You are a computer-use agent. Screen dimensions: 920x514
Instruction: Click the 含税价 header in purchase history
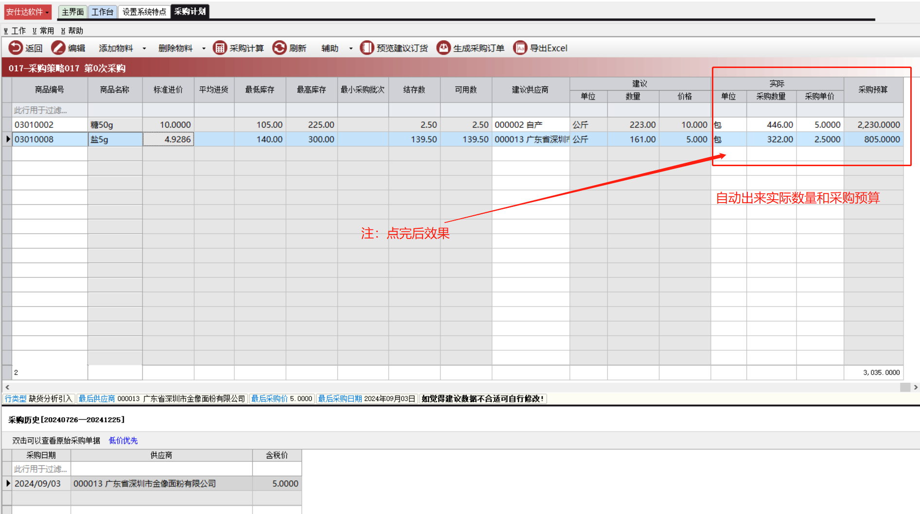[277, 455]
